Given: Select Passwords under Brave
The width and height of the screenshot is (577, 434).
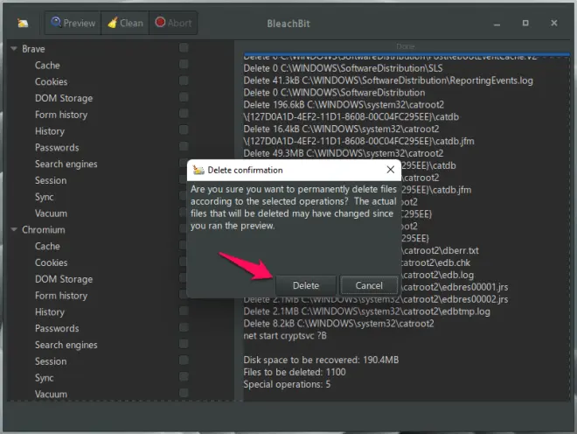Looking at the screenshot, I should click(x=57, y=147).
